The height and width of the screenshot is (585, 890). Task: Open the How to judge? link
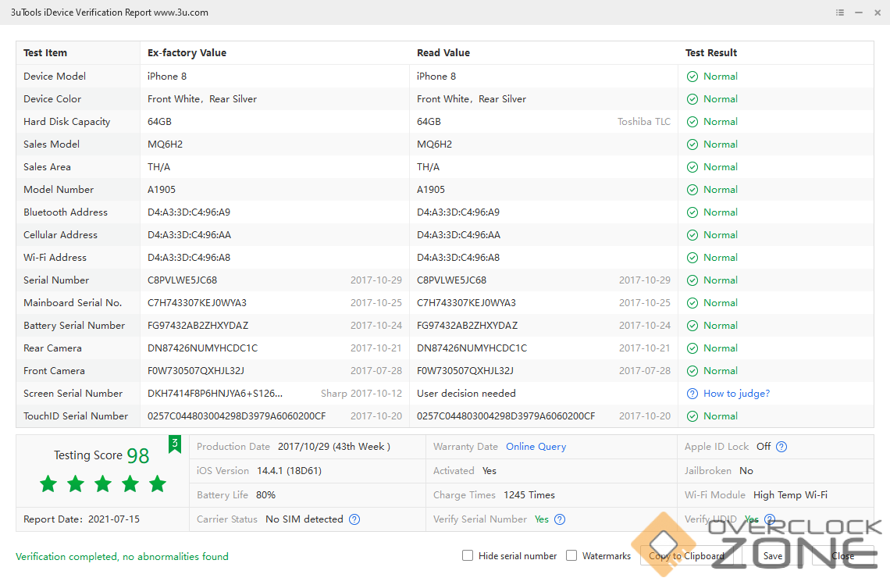pos(736,394)
